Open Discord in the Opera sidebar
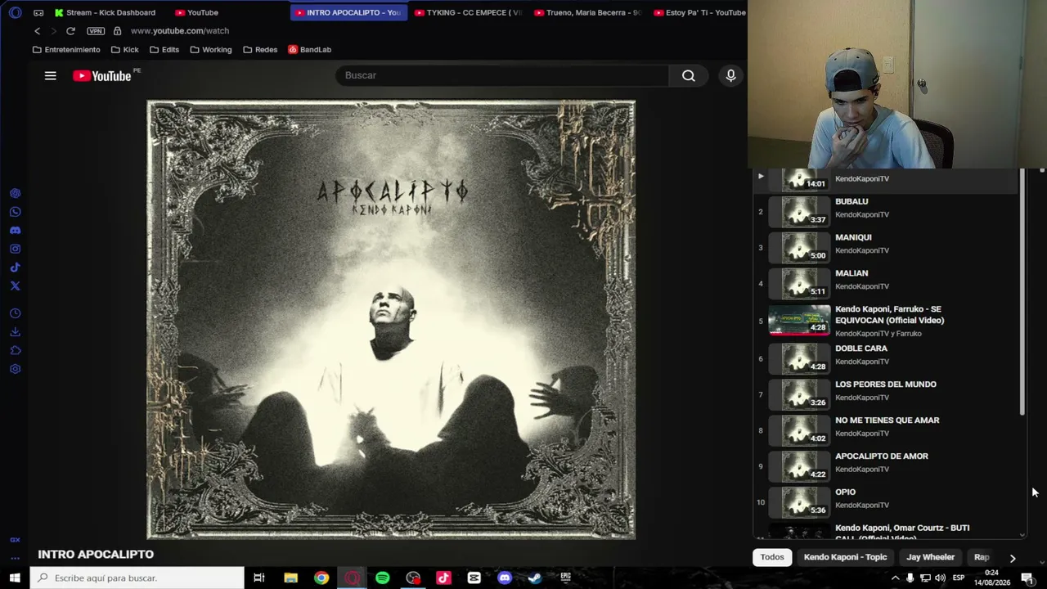Image resolution: width=1047 pixels, height=589 pixels. coord(15,231)
